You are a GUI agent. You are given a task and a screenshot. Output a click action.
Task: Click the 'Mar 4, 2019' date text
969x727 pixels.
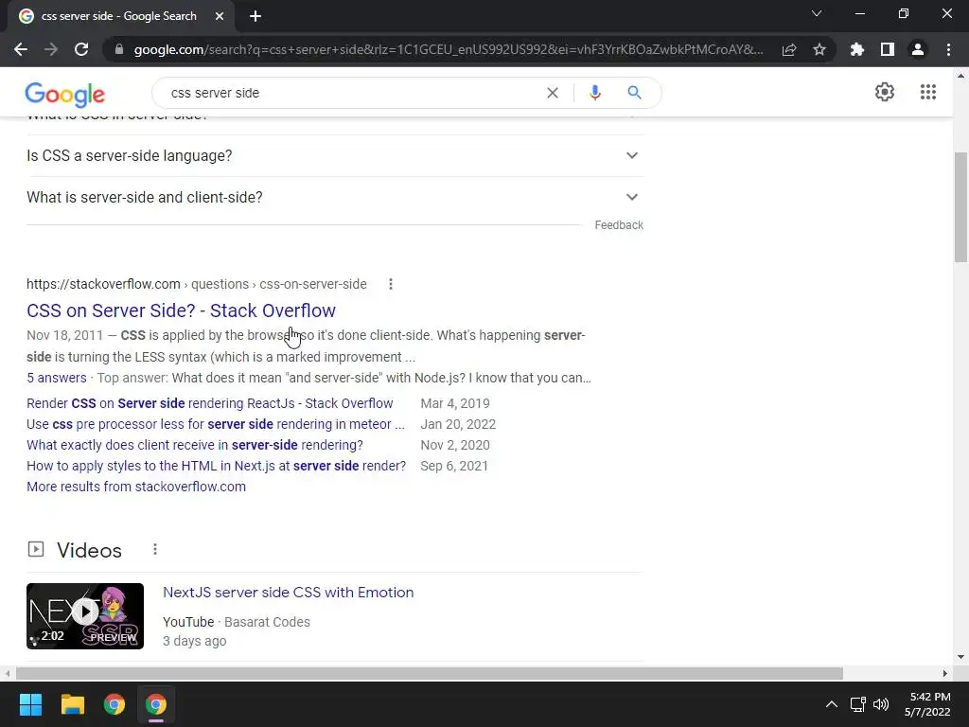pyautogui.click(x=455, y=403)
